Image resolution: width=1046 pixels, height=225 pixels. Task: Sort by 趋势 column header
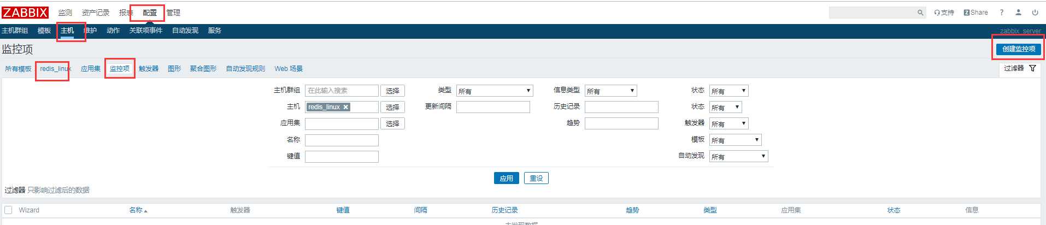pyautogui.click(x=632, y=210)
